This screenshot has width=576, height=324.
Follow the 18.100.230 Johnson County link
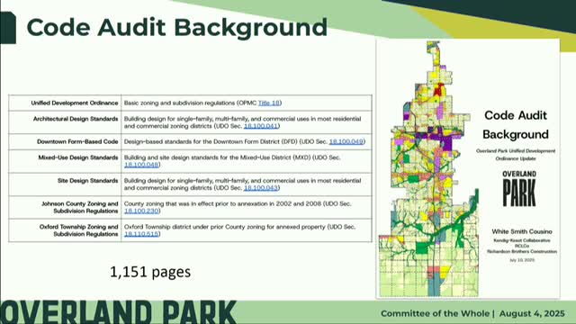tap(141, 211)
